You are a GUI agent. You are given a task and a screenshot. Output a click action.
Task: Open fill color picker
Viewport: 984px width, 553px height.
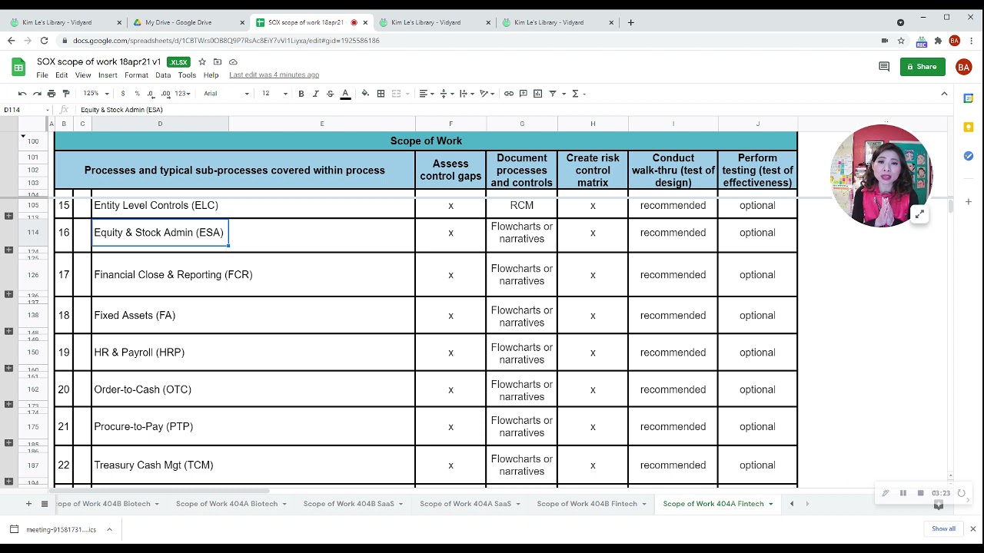[x=365, y=94]
